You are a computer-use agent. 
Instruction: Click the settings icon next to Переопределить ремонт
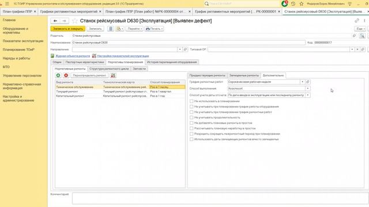(113, 75)
